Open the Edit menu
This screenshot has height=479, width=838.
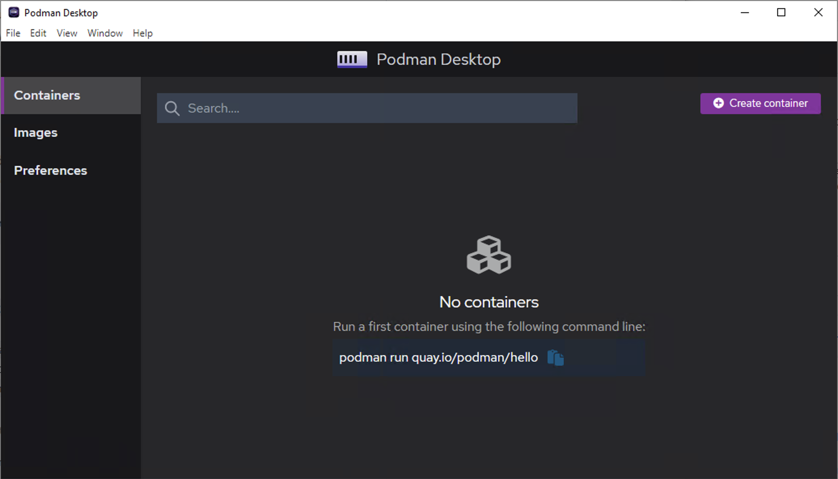tap(38, 33)
